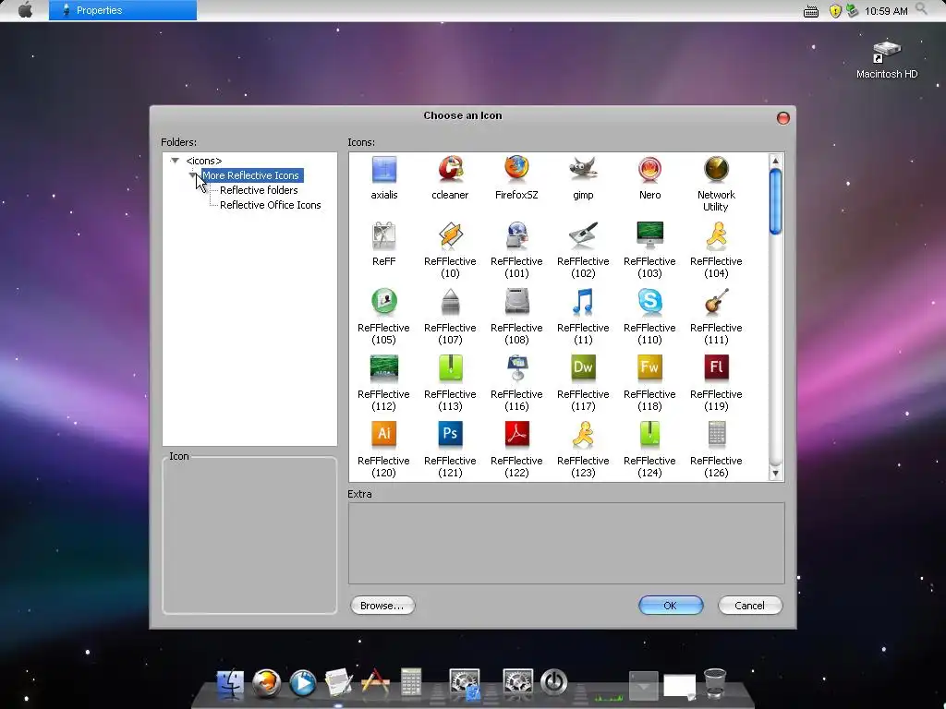Click the keyboard tray icon
The width and height of the screenshot is (946, 709).
click(x=811, y=11)
